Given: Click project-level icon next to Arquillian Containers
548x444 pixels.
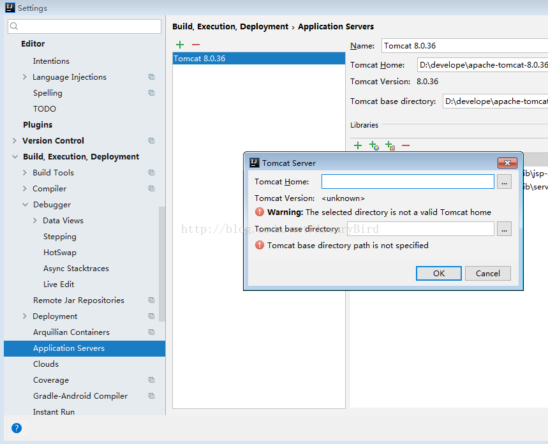Looking at the screenshot, I should (151, 332).
